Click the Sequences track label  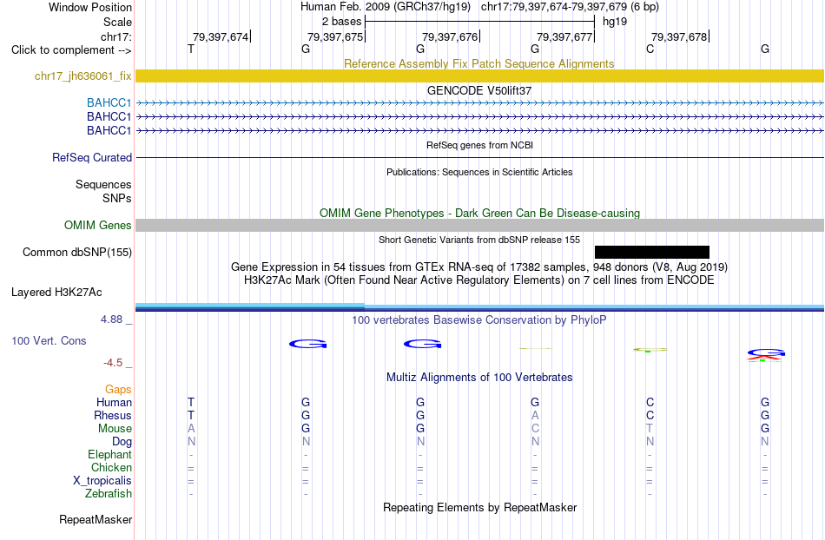(x=103, y=185)
